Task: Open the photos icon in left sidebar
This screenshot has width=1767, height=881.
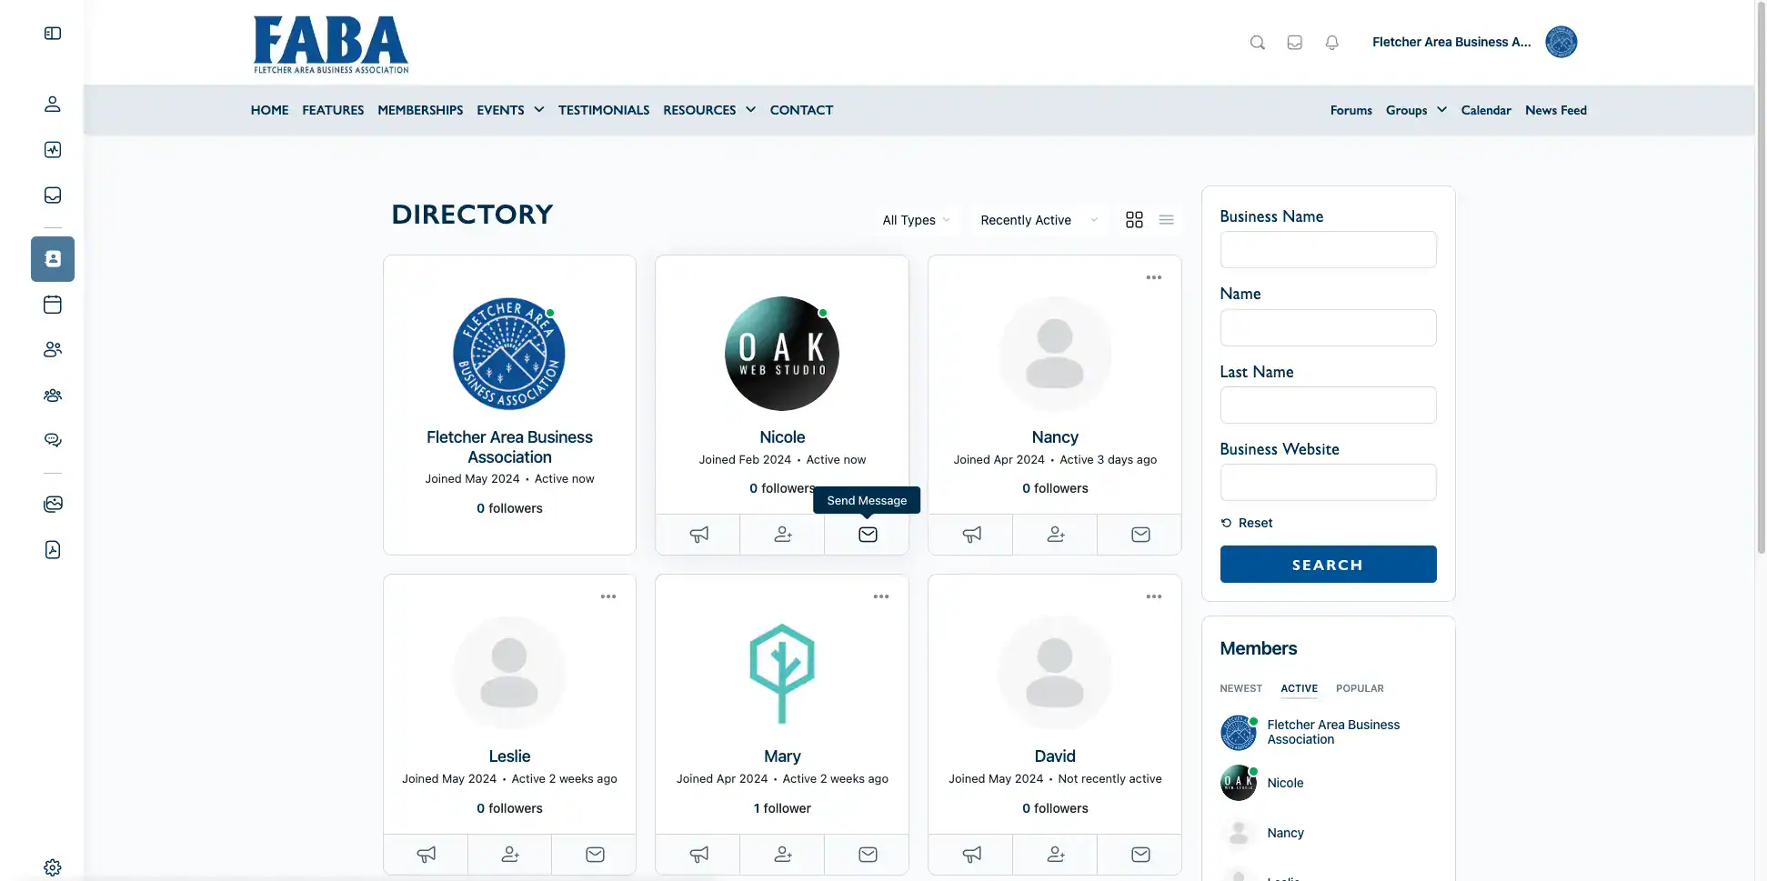Action: (x=53, y=504)
